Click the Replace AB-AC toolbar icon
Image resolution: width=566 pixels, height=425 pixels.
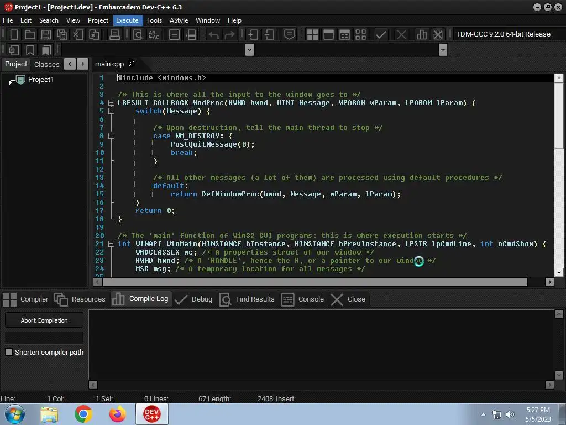pos(154,35)
